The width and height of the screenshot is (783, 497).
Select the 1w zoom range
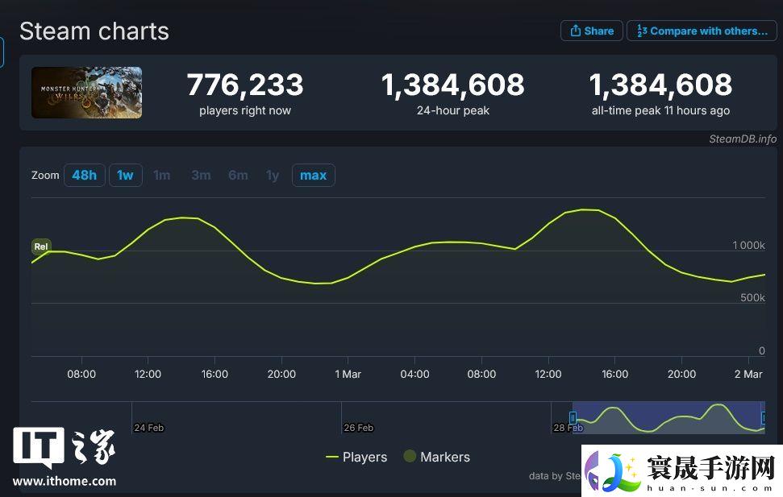click(125, 175)
